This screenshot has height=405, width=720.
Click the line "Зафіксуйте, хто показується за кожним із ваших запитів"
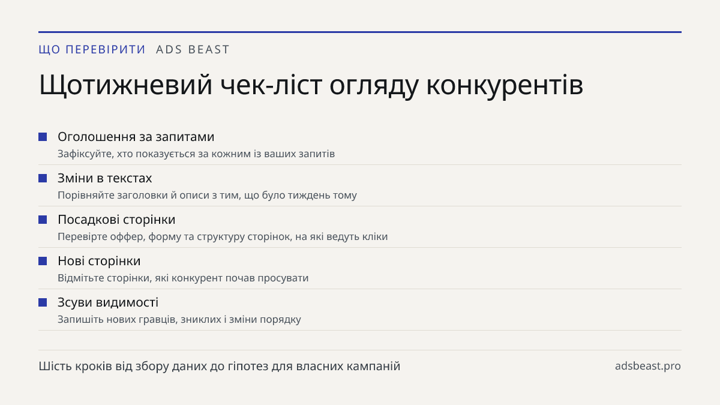(196, 154)
